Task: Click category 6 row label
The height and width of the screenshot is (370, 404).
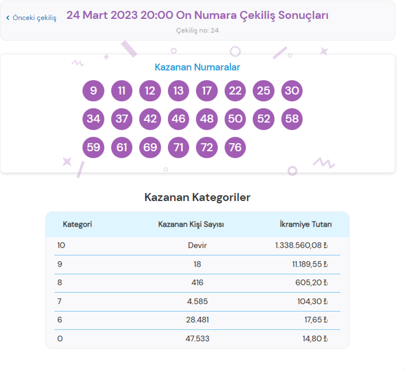Action: [60, 320]
